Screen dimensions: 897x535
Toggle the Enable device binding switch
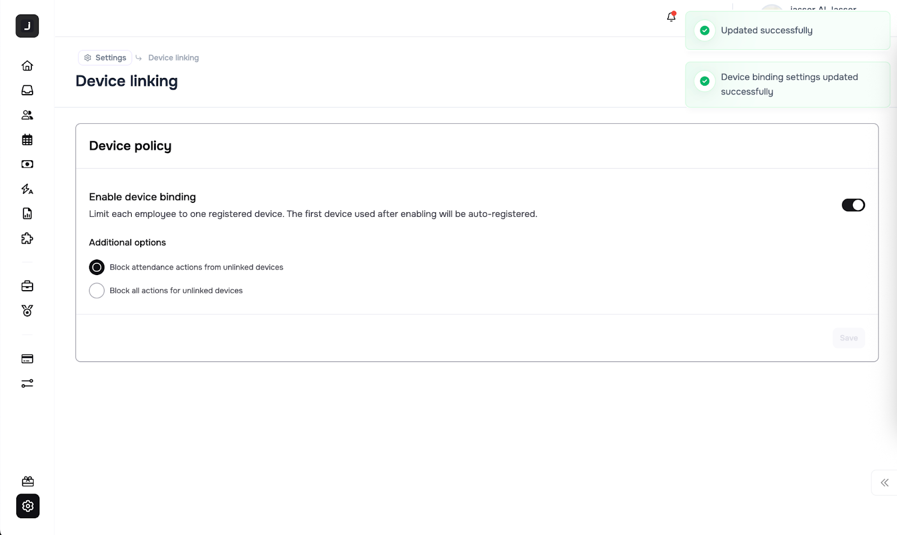coord(853,205)
